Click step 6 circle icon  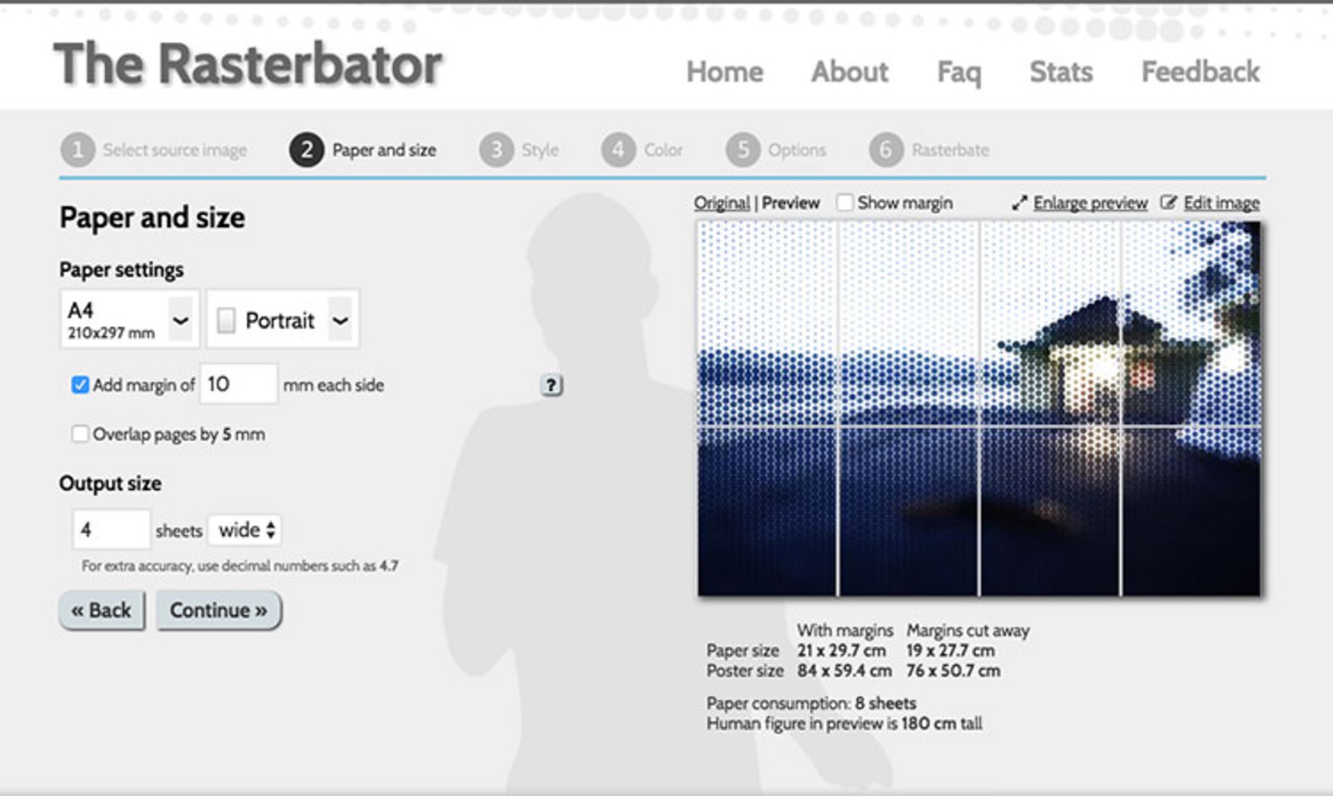point(886,150)
